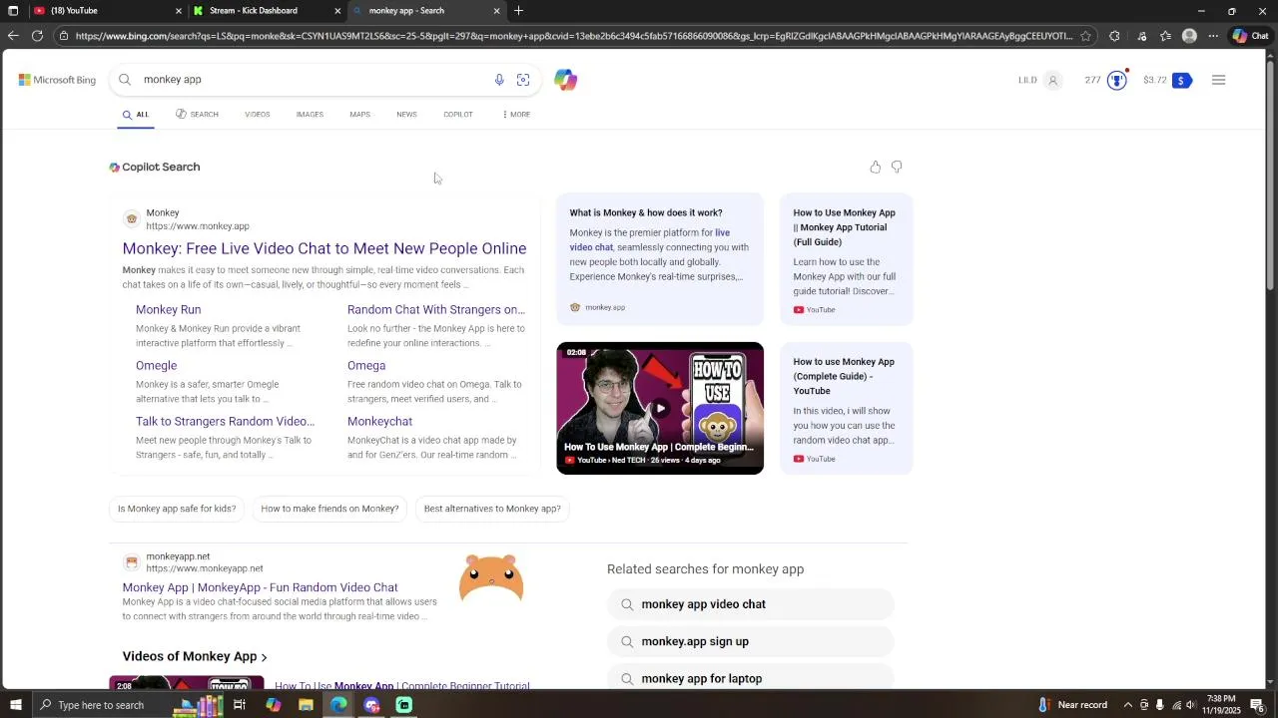Open the blue dollar cashback tag

1181,80
